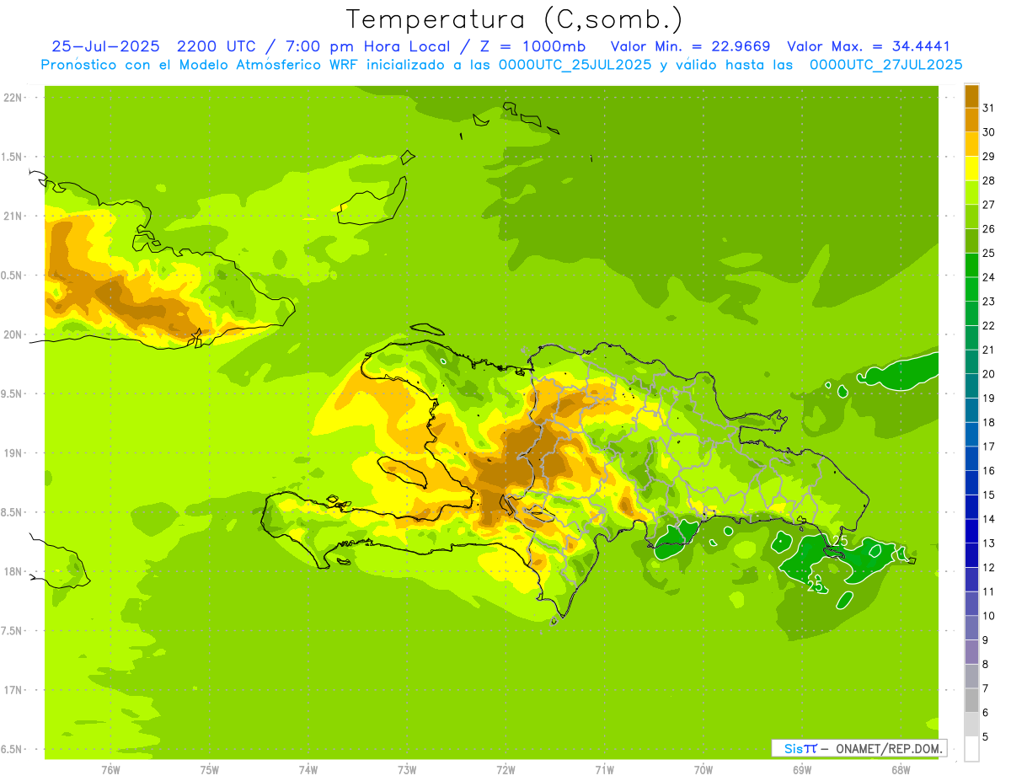The width and height of the screenshot is (1011, 781).
Task: Select the "0000UTC_25JUL2025" initialization timestamp
Action: click(575, 65)
